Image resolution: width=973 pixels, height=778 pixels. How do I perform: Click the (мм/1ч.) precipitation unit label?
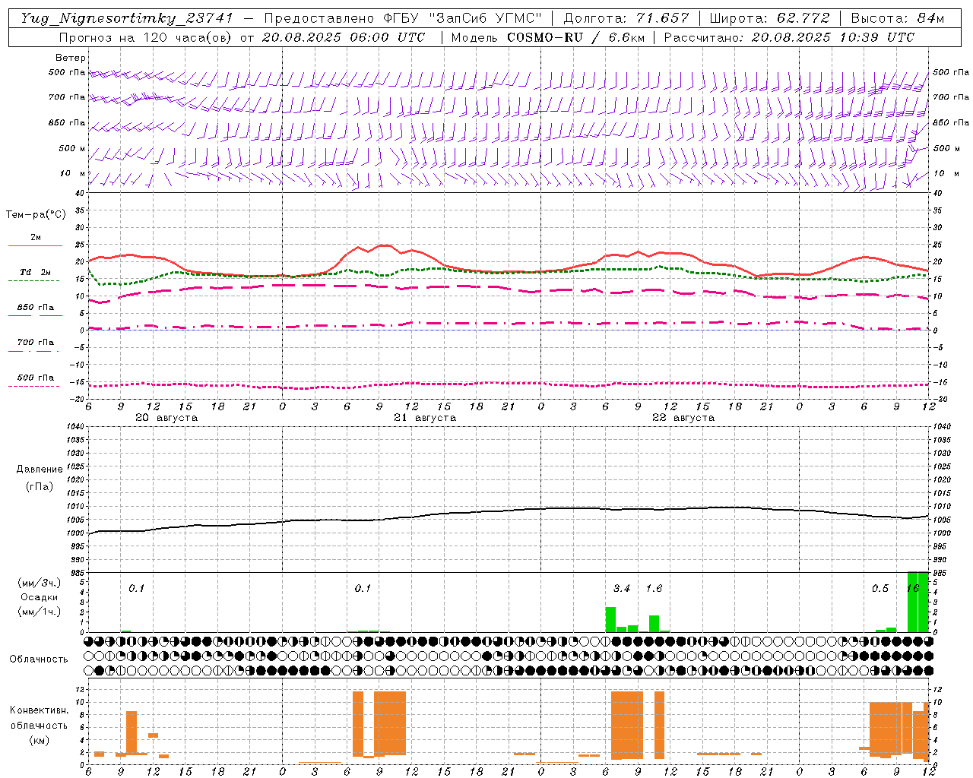[x=39, y=612]
